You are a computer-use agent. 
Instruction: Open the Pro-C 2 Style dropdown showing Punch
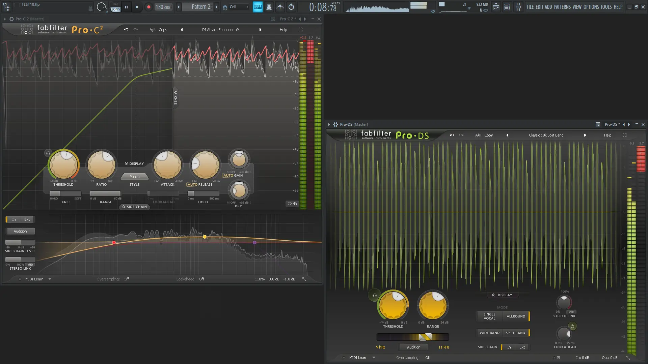134,177
